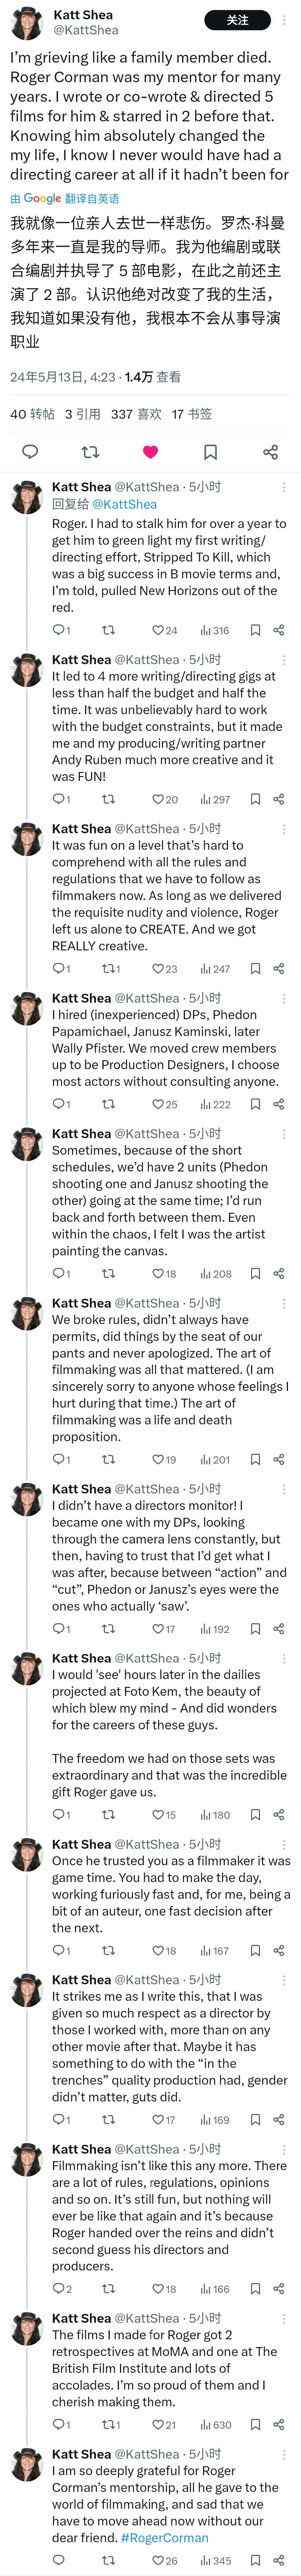Click the 关注 follow button
Image resolution: width=301 pixels, height=2576 pixels.
[x=237, y=20]
